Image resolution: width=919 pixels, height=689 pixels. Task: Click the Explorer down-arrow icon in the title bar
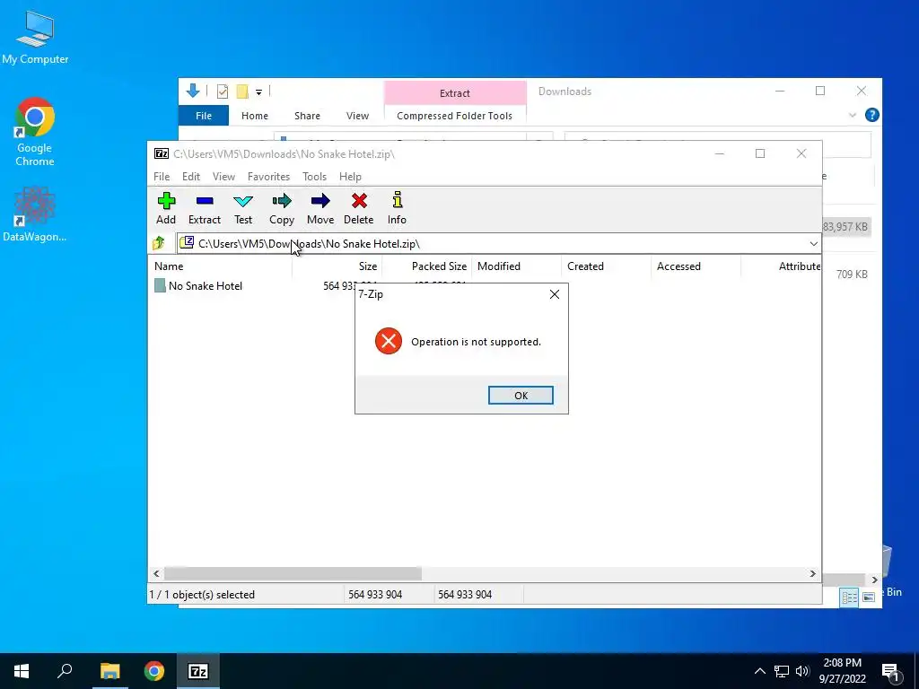[193, 91]
